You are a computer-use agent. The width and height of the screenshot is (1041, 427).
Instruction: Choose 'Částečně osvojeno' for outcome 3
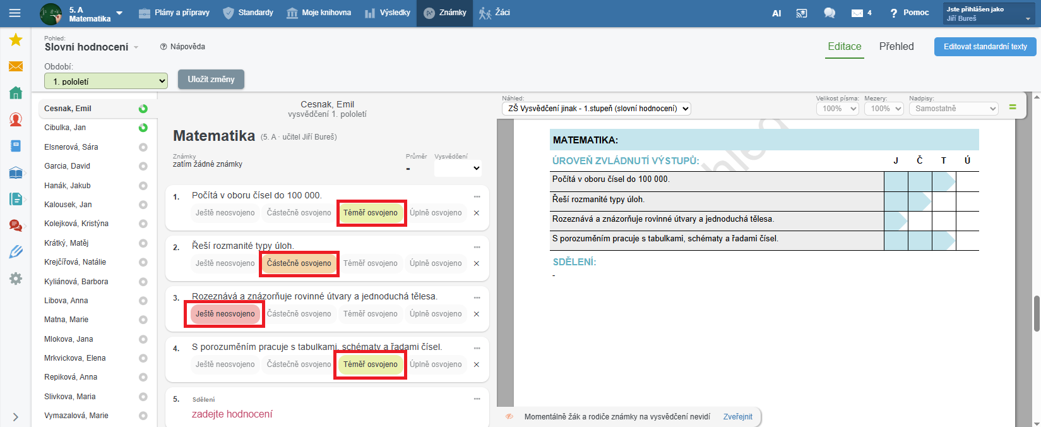(299, 314)
